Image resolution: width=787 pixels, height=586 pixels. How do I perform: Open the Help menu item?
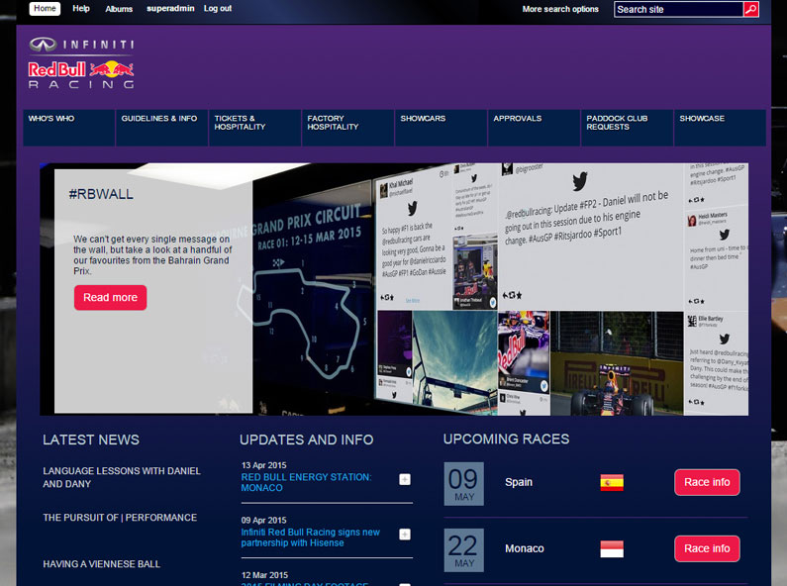click(81, 9)
